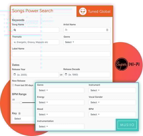The height and width of the screenshot is (136, 143).
Task: Open the BPM Select dropdown
Action: [x=112, y=114]
